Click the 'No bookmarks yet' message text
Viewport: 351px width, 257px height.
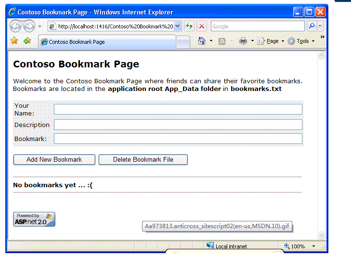[x=53, y=185]
